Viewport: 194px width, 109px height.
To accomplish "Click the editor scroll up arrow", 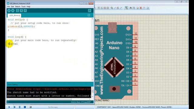I will click(92, 19).
